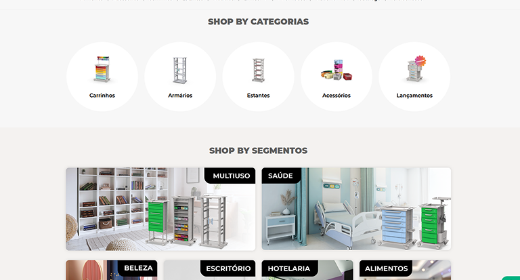Choose the Estantes shelf icon
Screen dimensions: 520x280
259,70
